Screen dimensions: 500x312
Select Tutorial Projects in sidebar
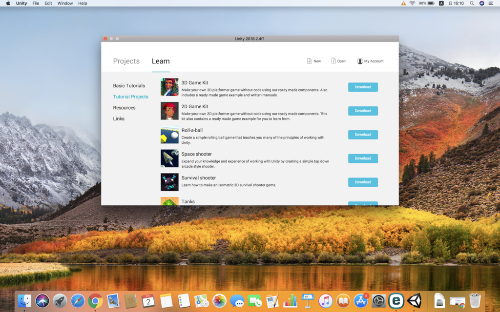pyautogui.click(x=130, y=97)
